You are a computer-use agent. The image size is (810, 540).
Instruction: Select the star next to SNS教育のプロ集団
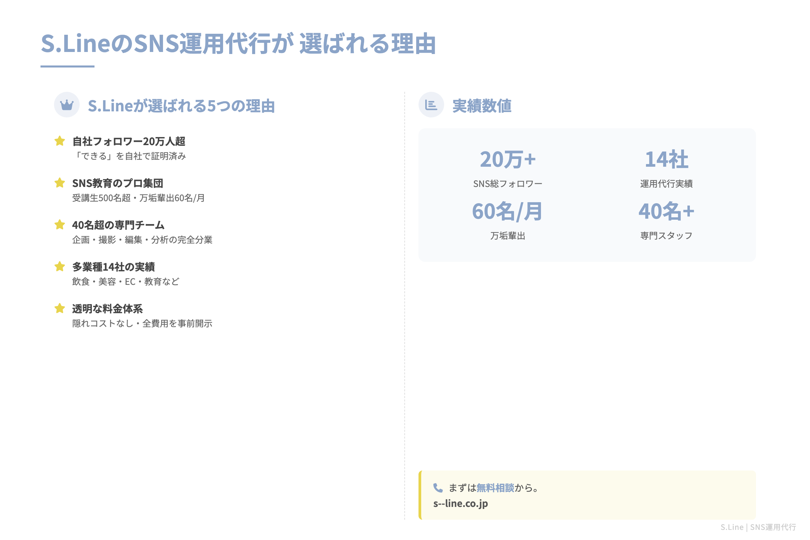tap(60, 183)
